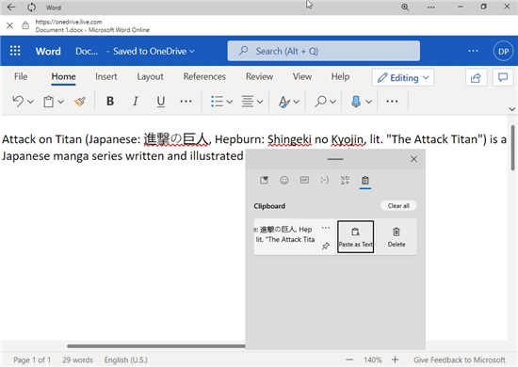518x367 pixels.
Task: Switch to the References tab
Action: 204,76
